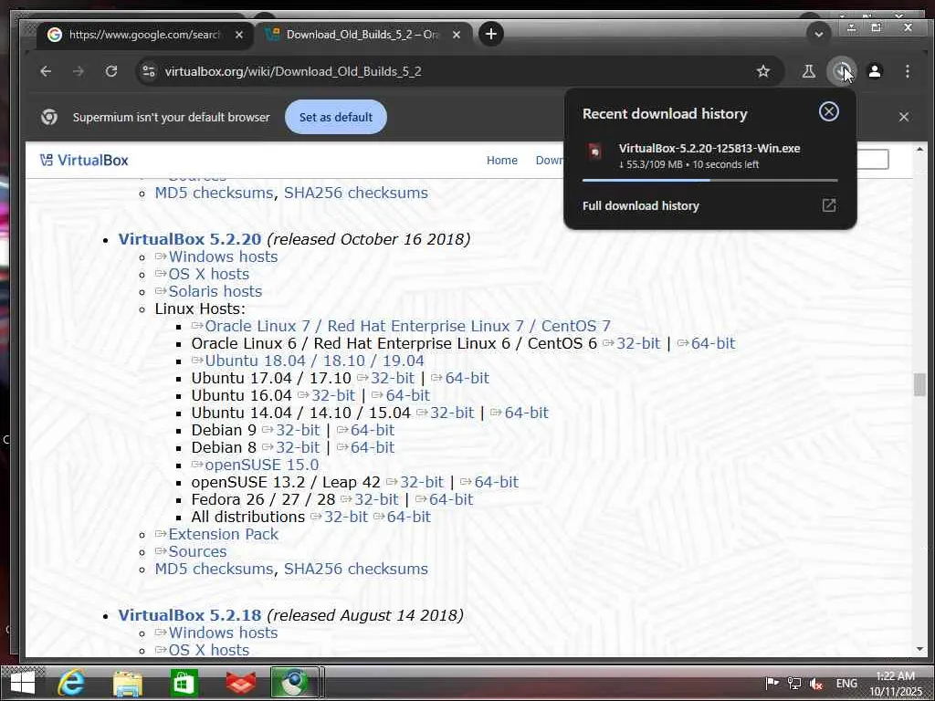Click the scrollbar down arrow

(x=919, y=649)
